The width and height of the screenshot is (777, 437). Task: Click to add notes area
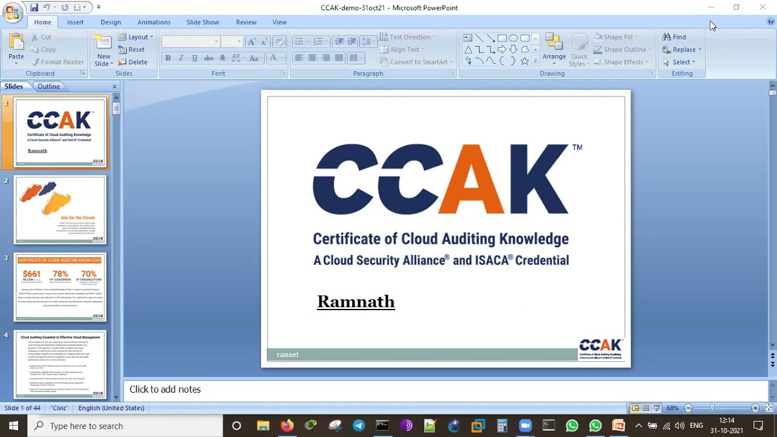[446, 389]
